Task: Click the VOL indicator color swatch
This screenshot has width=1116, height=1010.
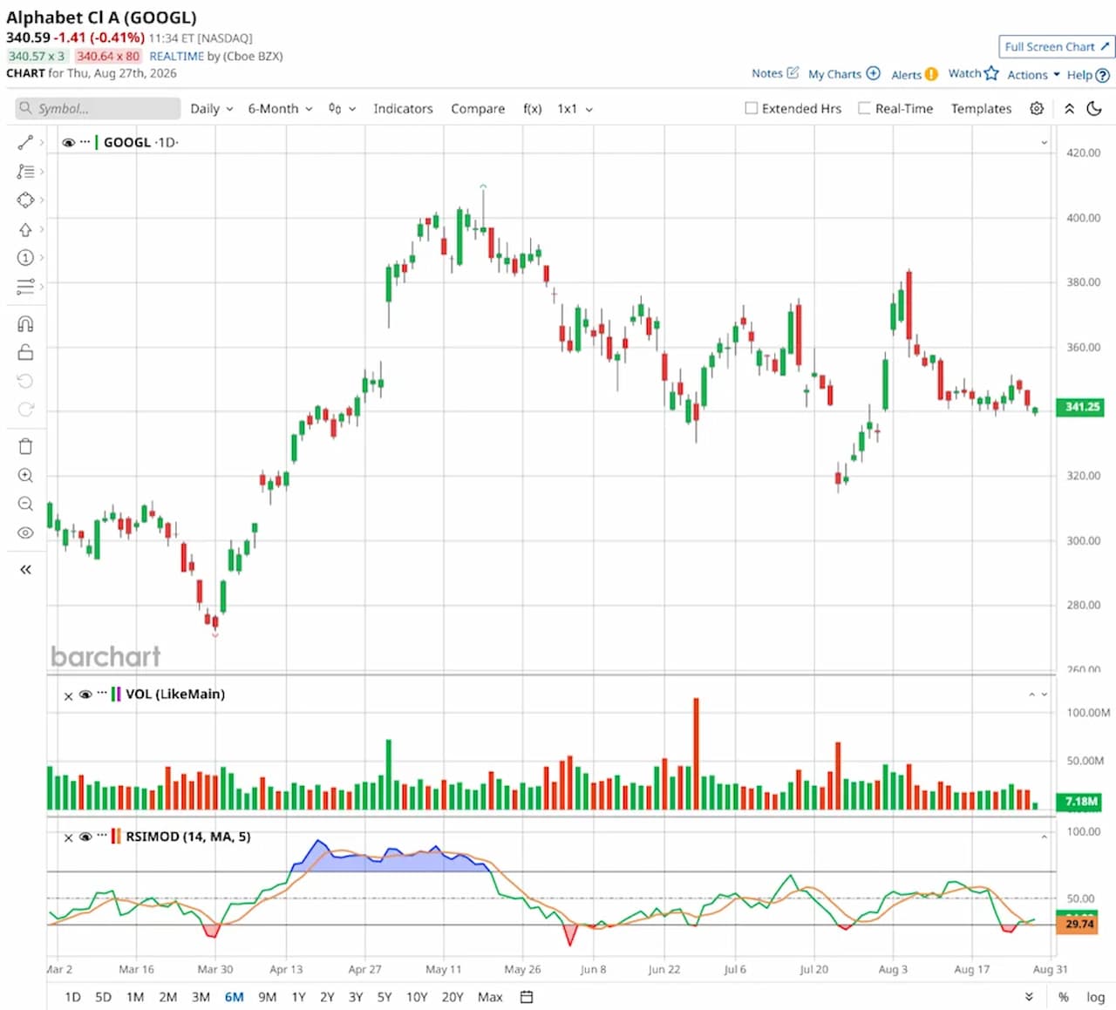Action: pyautogui.click(x=116, y=695)
